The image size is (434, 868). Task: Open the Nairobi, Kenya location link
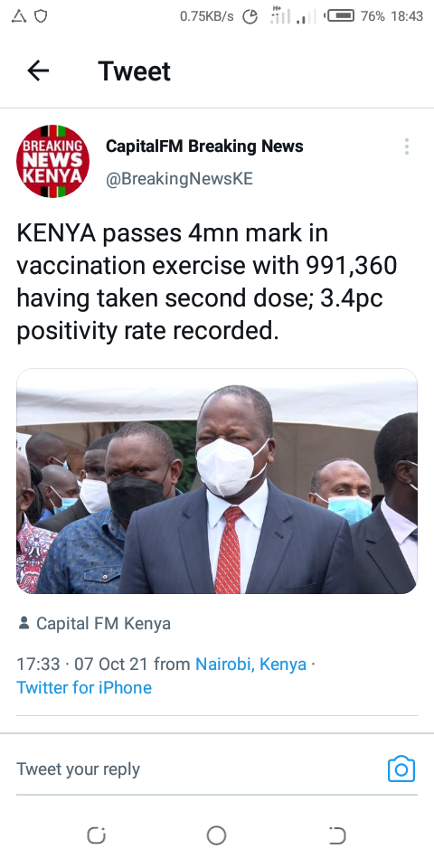[250, 664]
